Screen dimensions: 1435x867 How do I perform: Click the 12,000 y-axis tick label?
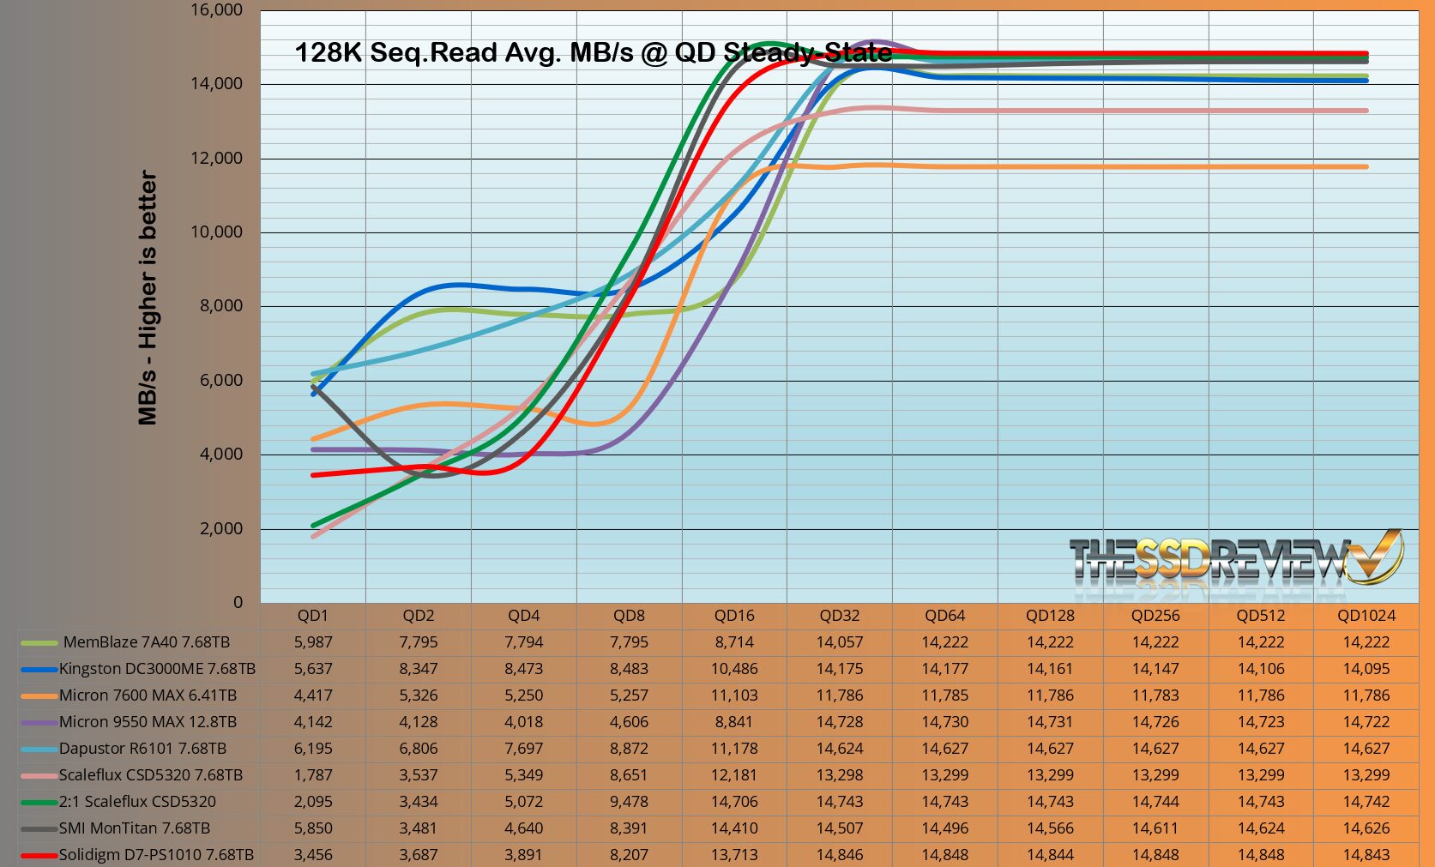point(218,159)
